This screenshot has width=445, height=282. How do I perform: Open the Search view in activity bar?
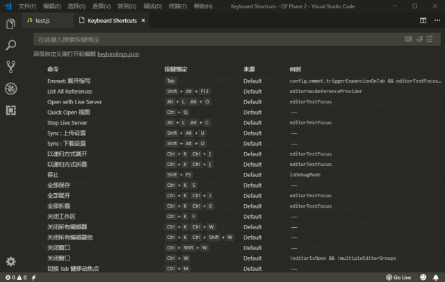click(11, 45)
